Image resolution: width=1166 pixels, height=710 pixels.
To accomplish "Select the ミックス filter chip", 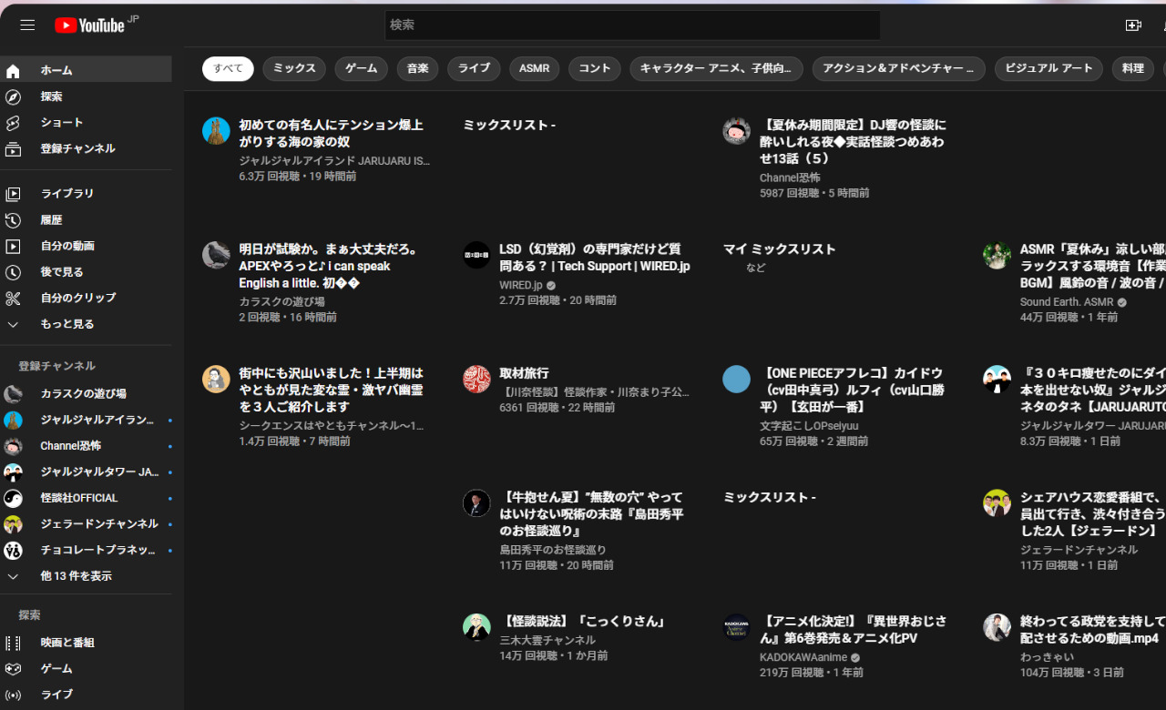I will coord(294,68).
